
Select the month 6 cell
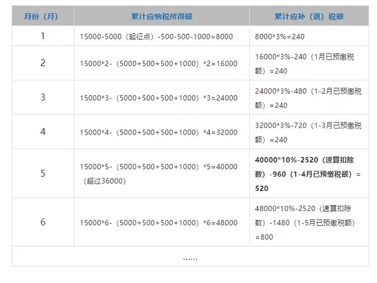pos(42,222)
